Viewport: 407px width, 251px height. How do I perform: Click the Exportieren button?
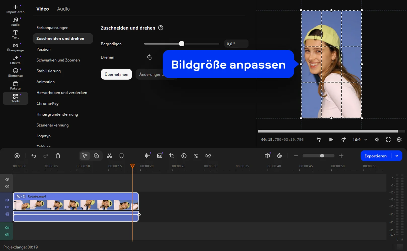375,156
